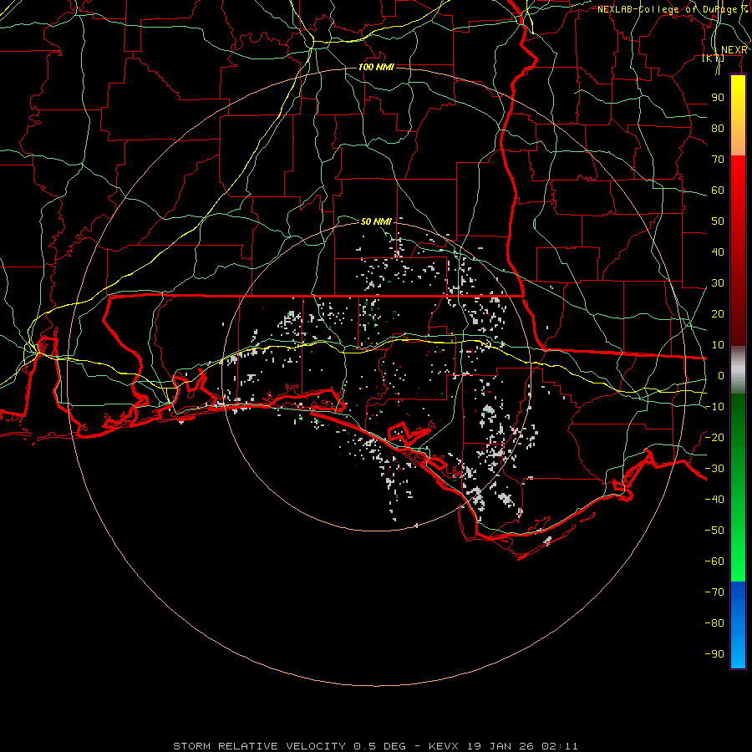
Task: Click the 30 value on velocity scale
Action: click(718, 283)
